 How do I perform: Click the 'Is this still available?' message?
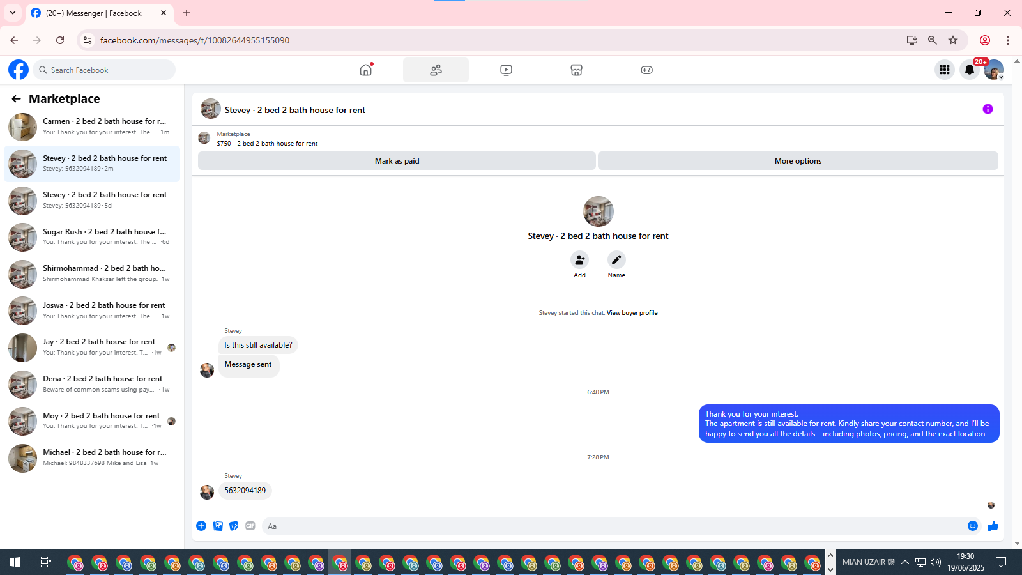tap(258, 345)
